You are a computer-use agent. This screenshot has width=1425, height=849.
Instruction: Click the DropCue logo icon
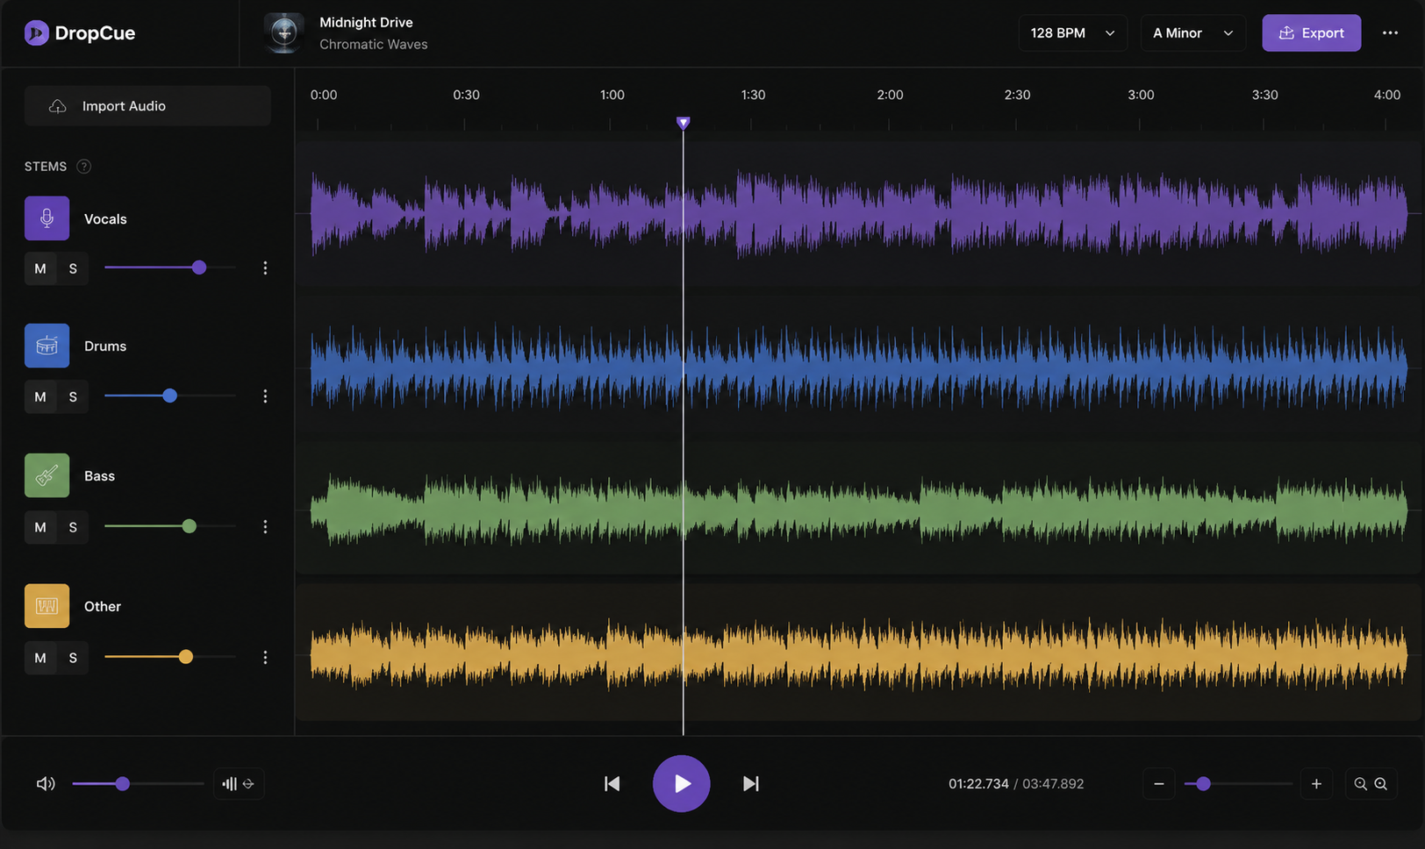click(36, 33)
